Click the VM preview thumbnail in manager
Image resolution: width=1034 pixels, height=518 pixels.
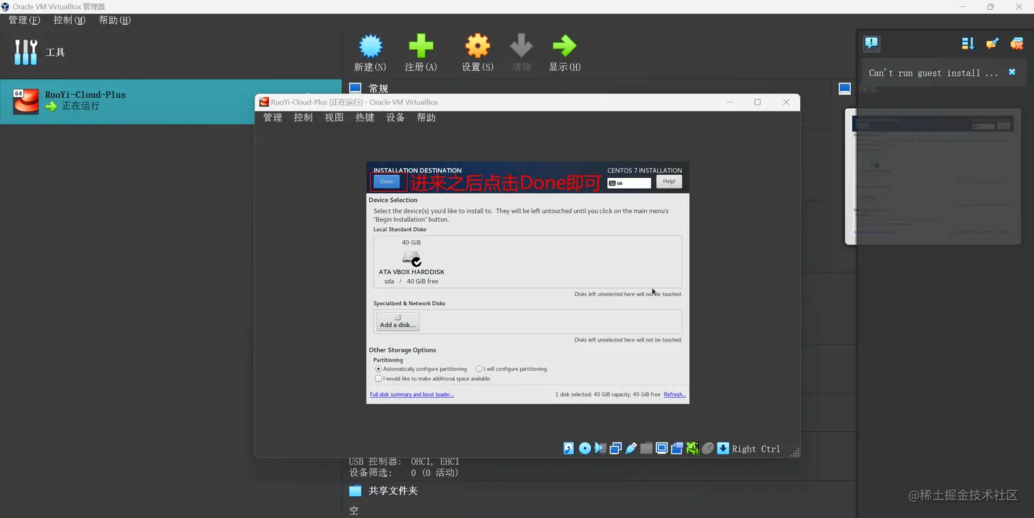933,177
